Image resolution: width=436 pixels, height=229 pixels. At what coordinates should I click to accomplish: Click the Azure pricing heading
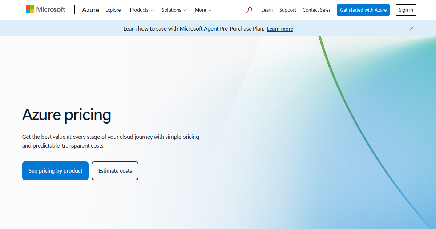tap(67, 115)
